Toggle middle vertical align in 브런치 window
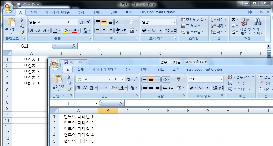The height and width of the screenshot is (146, 273). click(x=104, y=22)
